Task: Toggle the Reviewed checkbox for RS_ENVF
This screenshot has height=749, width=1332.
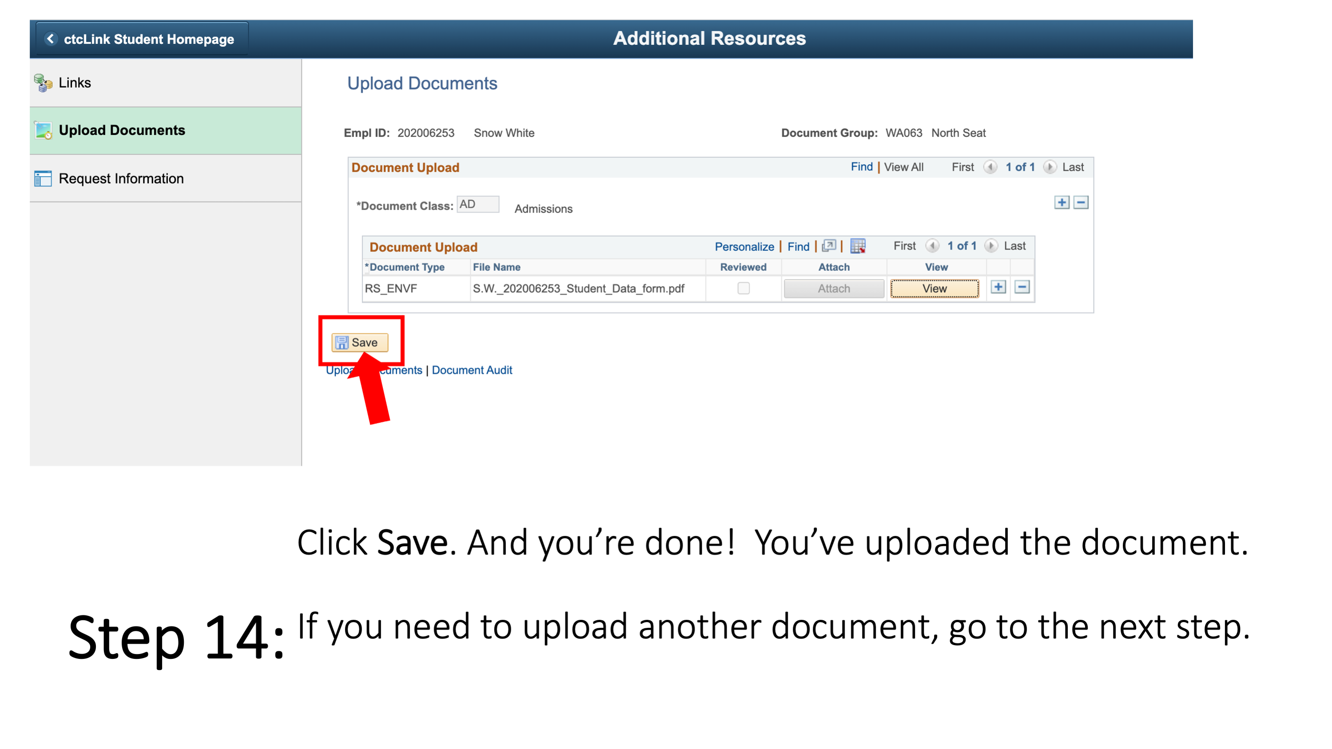Action: pos(743,289)
